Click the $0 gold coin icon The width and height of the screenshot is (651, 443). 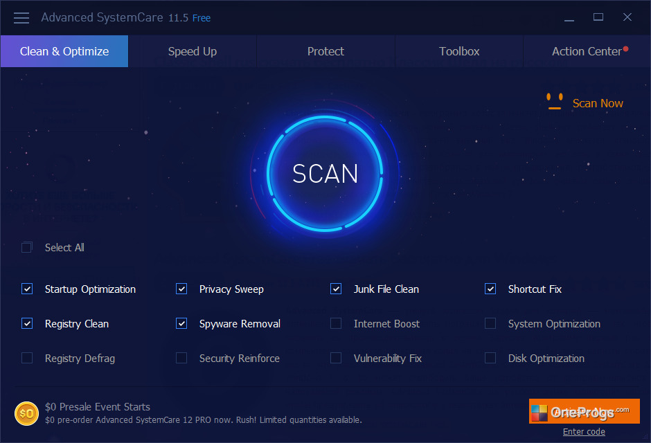click(26, 413)
